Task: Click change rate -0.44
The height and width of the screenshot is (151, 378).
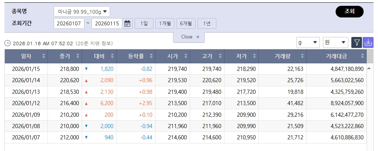Action: 146,137
